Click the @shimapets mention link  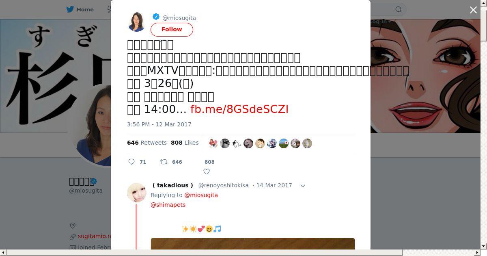[x=168, y=205]
